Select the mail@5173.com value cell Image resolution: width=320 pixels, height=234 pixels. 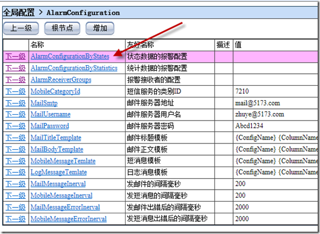point(276,103)
